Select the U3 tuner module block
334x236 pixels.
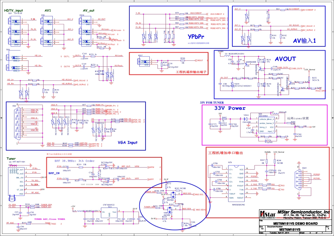pyautogui.click(x=16, y=179)
